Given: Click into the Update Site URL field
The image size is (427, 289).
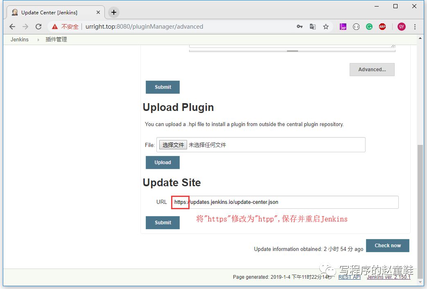Looking at the screenshot, I should [285, 202].
